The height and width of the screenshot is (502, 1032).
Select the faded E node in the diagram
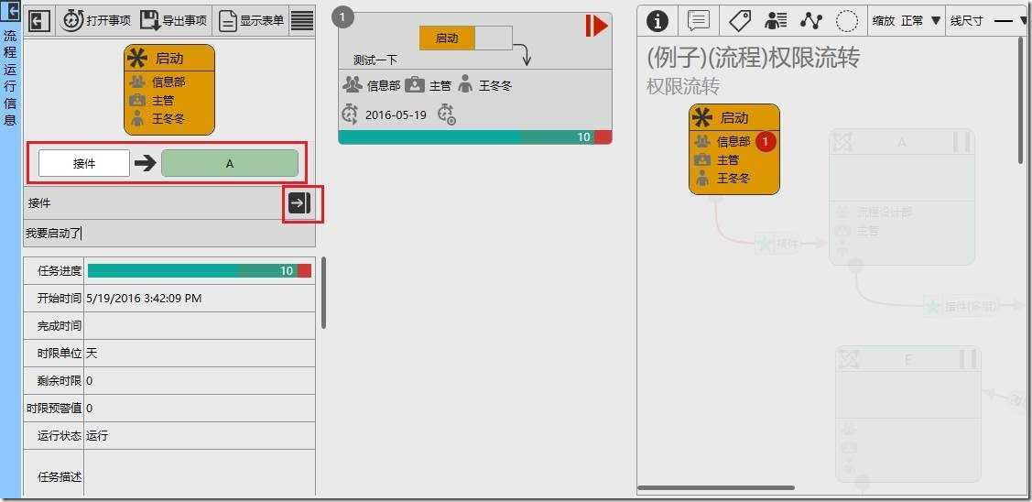coord(908,414)
